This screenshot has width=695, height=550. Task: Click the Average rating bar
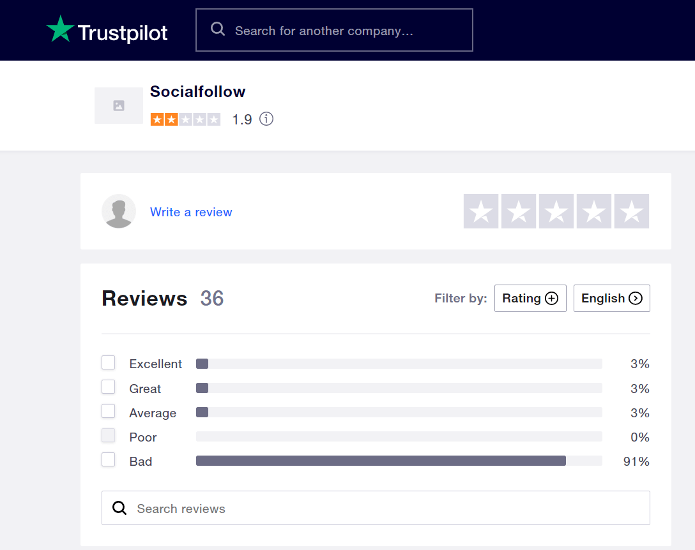coord(399,413)
